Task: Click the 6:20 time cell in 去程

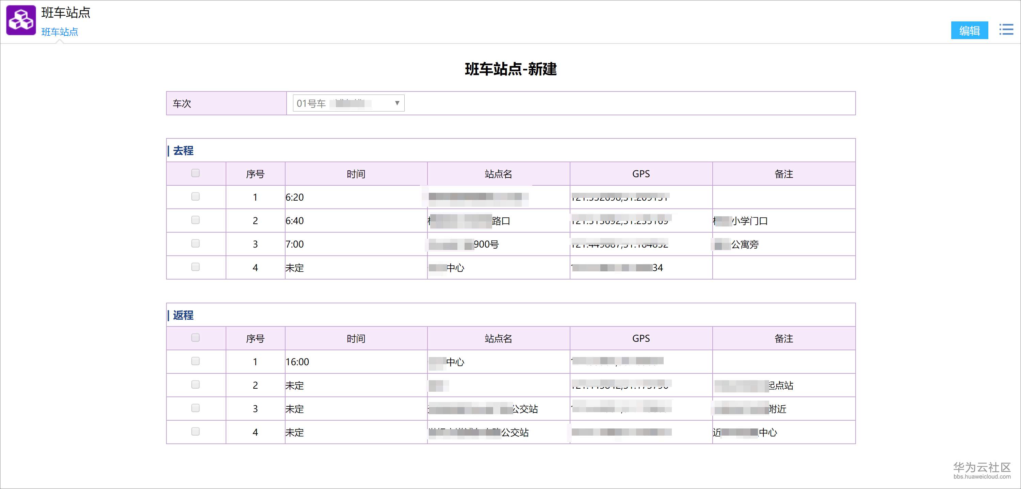Action: [x=295, y=197]
